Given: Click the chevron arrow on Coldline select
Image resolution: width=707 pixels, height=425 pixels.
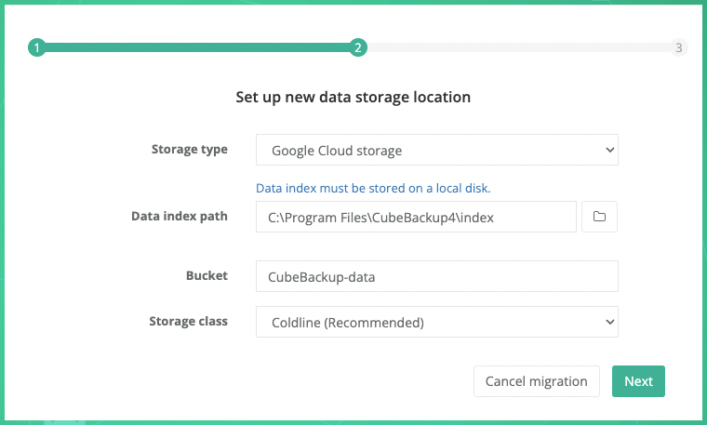Looking at the screenshot, I should [609, 323].
